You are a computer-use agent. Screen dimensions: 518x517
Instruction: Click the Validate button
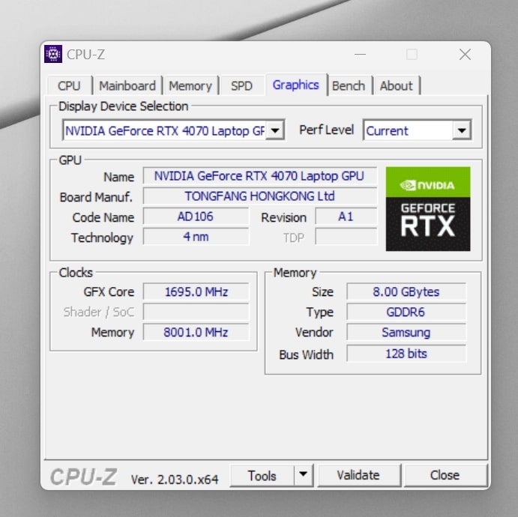[358, 475]
